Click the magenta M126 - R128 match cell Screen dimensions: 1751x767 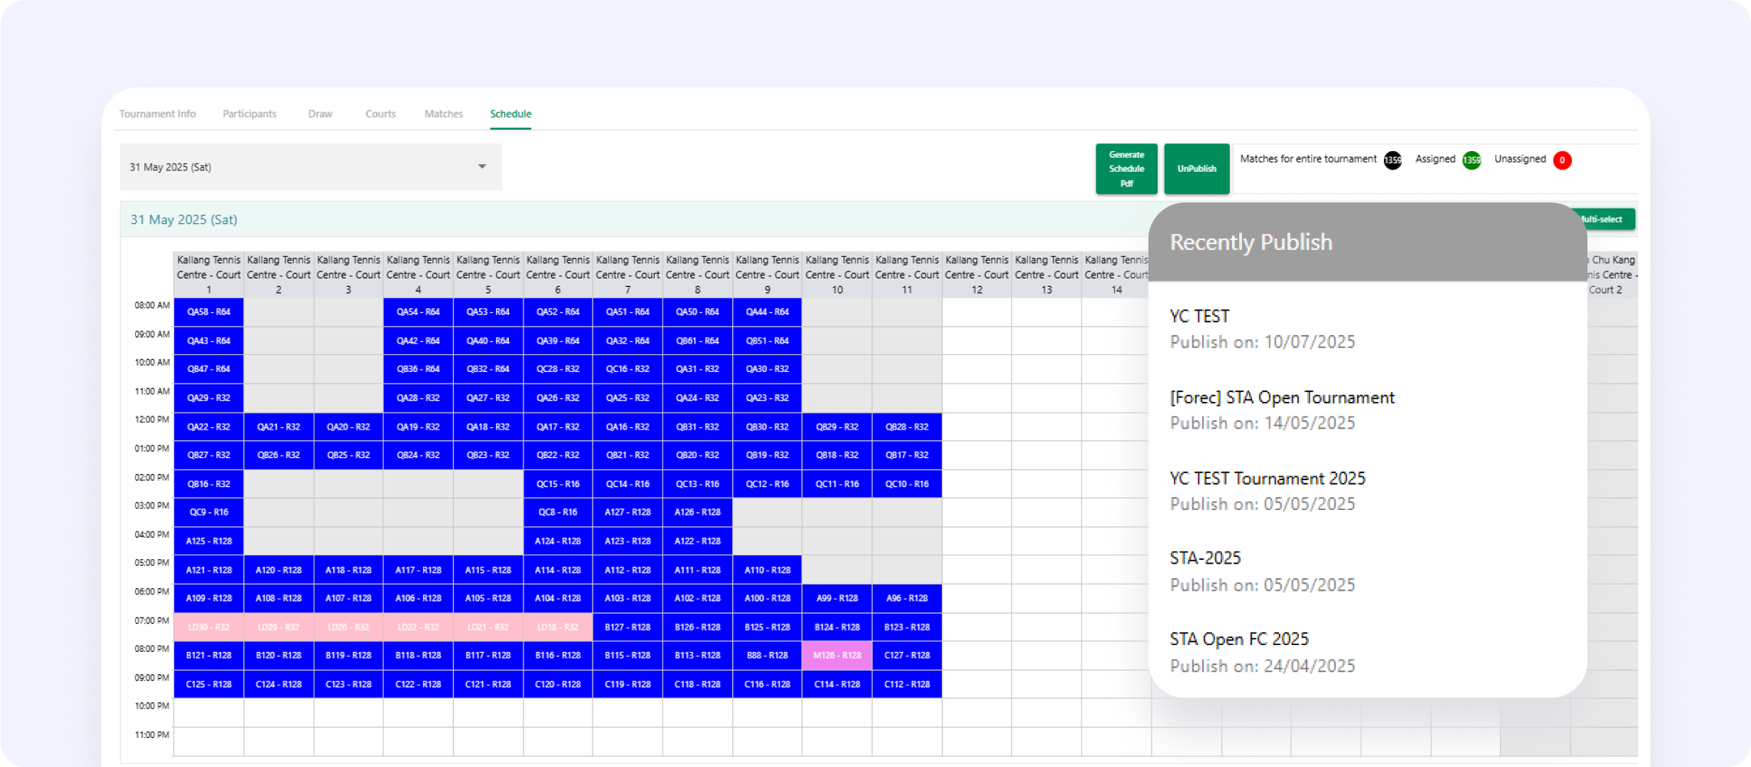[x=837, y=656]
